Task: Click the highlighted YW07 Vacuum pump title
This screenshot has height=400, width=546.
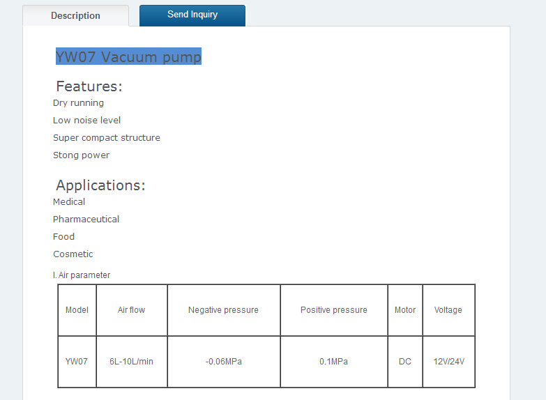Action: coord(128,56)
